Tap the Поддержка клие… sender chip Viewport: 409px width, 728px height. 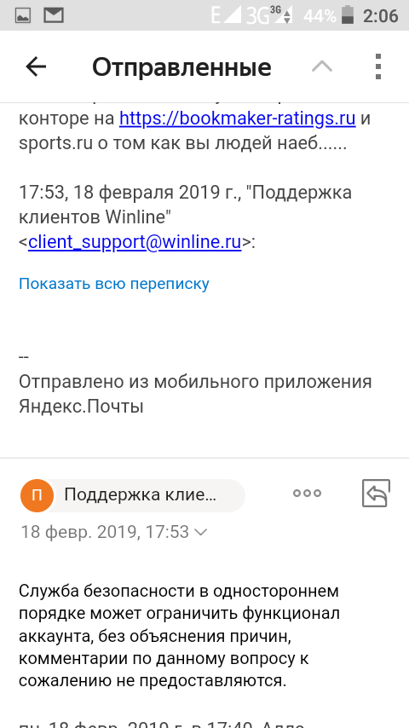[140, 495]
